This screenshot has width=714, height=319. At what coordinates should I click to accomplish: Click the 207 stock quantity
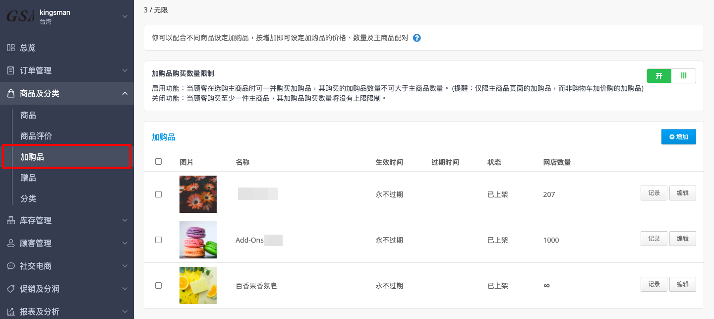click(x=549, y=194)
